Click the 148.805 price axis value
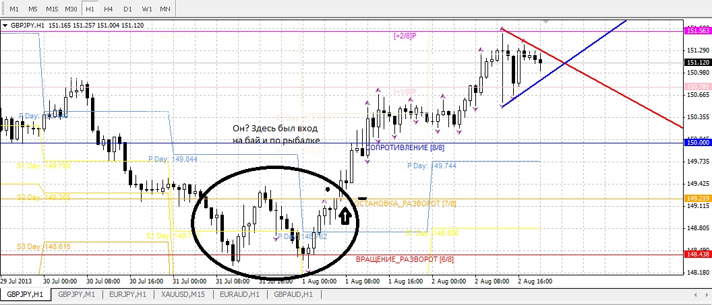Image resolution: width=712 pixels, height=305 pixels. [698, 228]
